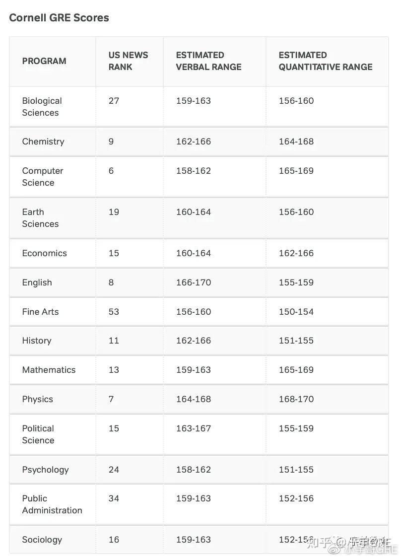Image resolution: width=402 pixels, height=559 pixels.
Task: Click the ESTIMATED VERBAL RANGE header
Action: (208, 61)
